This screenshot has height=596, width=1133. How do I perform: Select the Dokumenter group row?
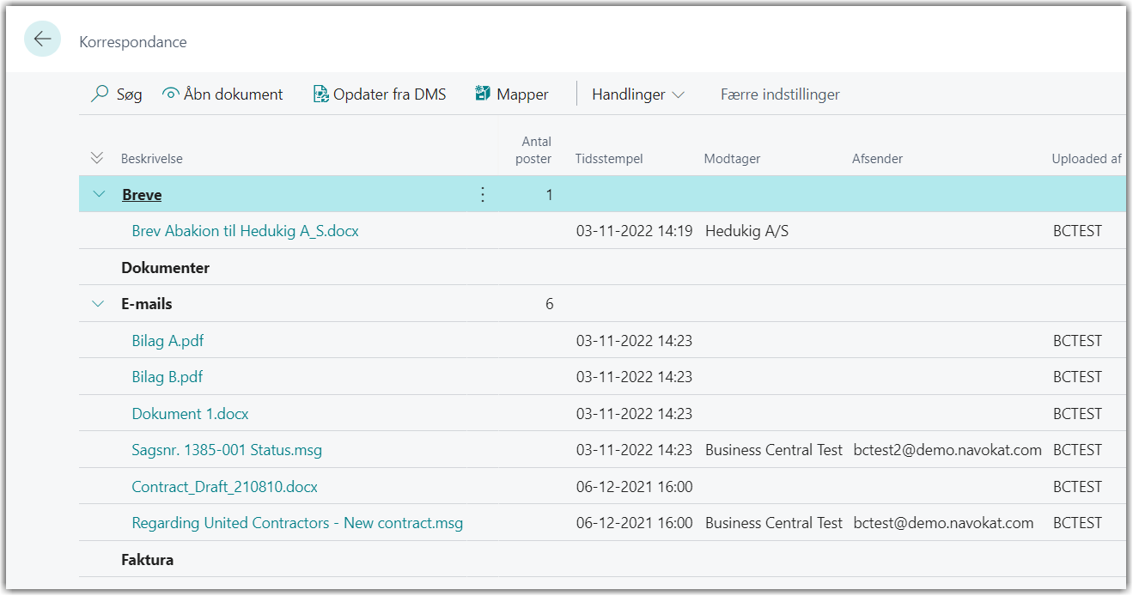[165, 268]
